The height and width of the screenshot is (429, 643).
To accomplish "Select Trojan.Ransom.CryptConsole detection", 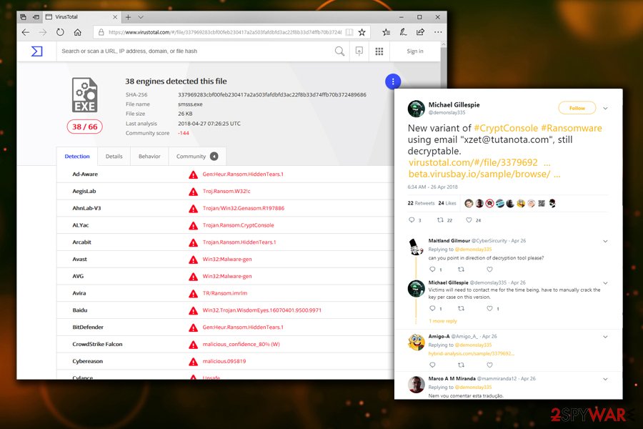I will click(x=238, y=225).
